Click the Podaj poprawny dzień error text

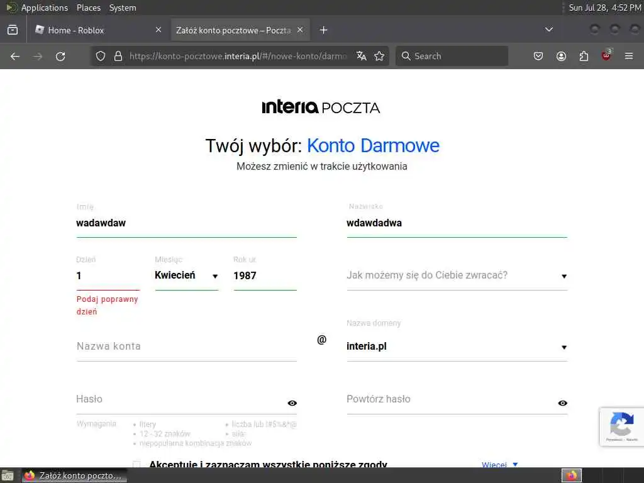(107, 305)
